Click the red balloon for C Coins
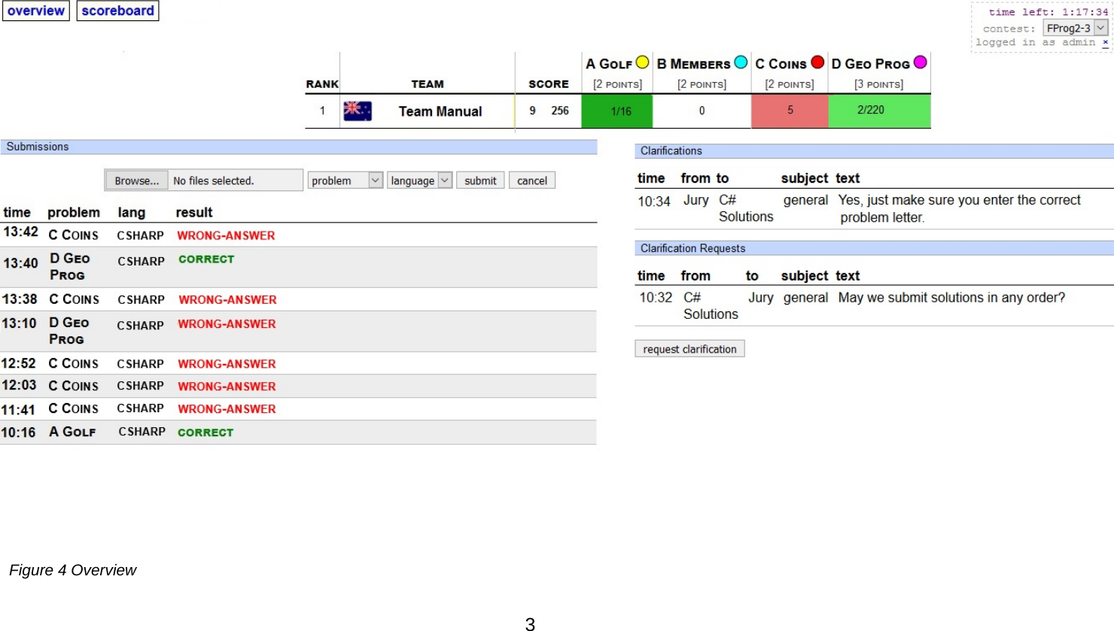Screen dimensions: 1114x631 (817, 62)
